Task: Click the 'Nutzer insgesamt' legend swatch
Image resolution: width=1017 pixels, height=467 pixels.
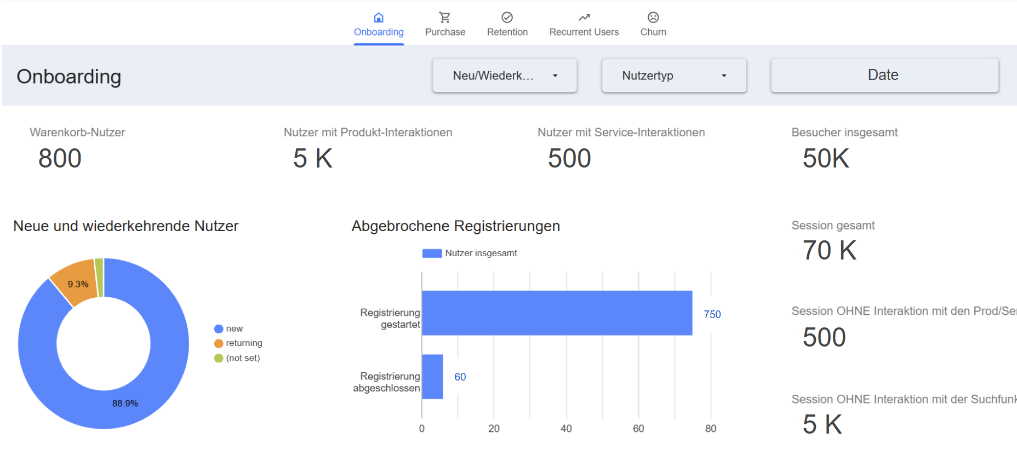Action: [x=432, y=253]
